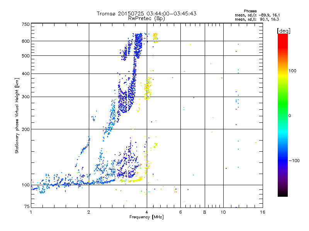
Task: Click the plot title 'Tromsø 20150725 03:44:00-03:45:43'
Action: pyautogui.click(x=147, y=13)
